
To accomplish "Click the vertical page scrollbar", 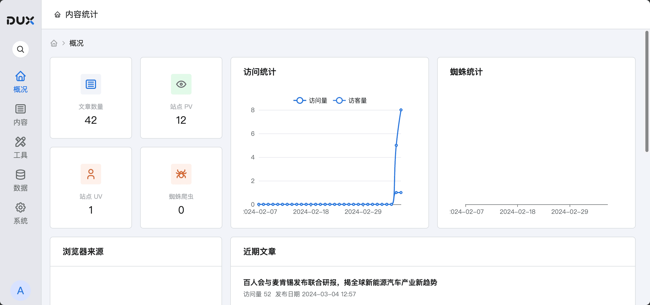I will click(x=647, y=91).
